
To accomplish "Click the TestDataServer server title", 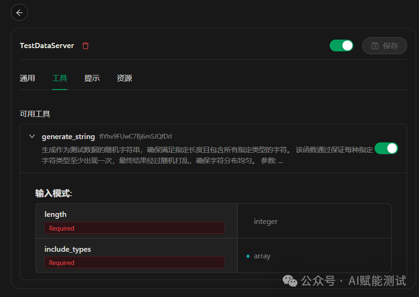I will tap(47, 46).
